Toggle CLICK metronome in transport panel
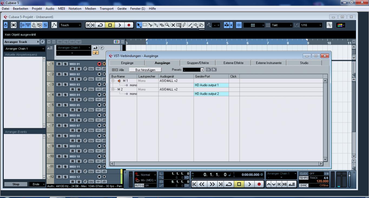 [x=304, y=174]
